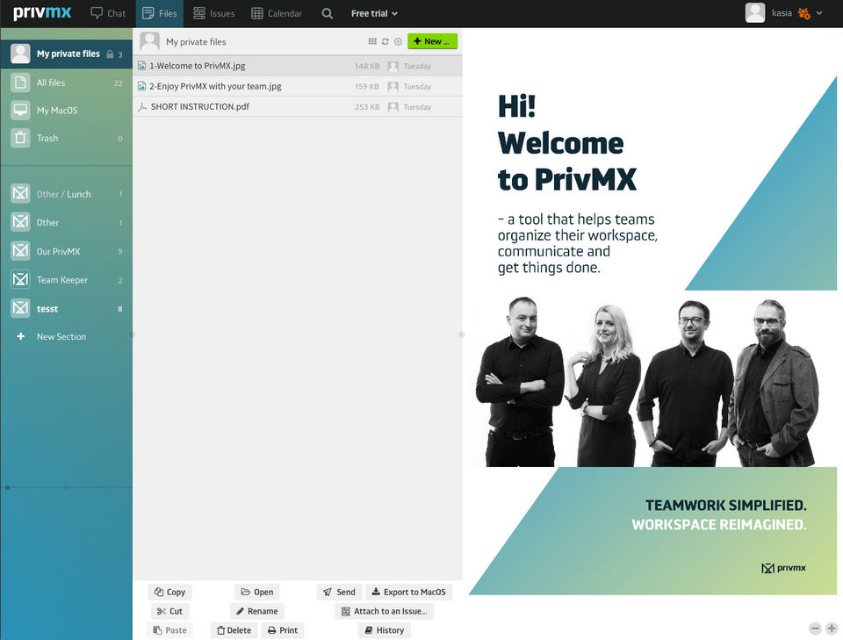Click the Paste button
This screenshot has height=640, width=843.
[169, 630]
